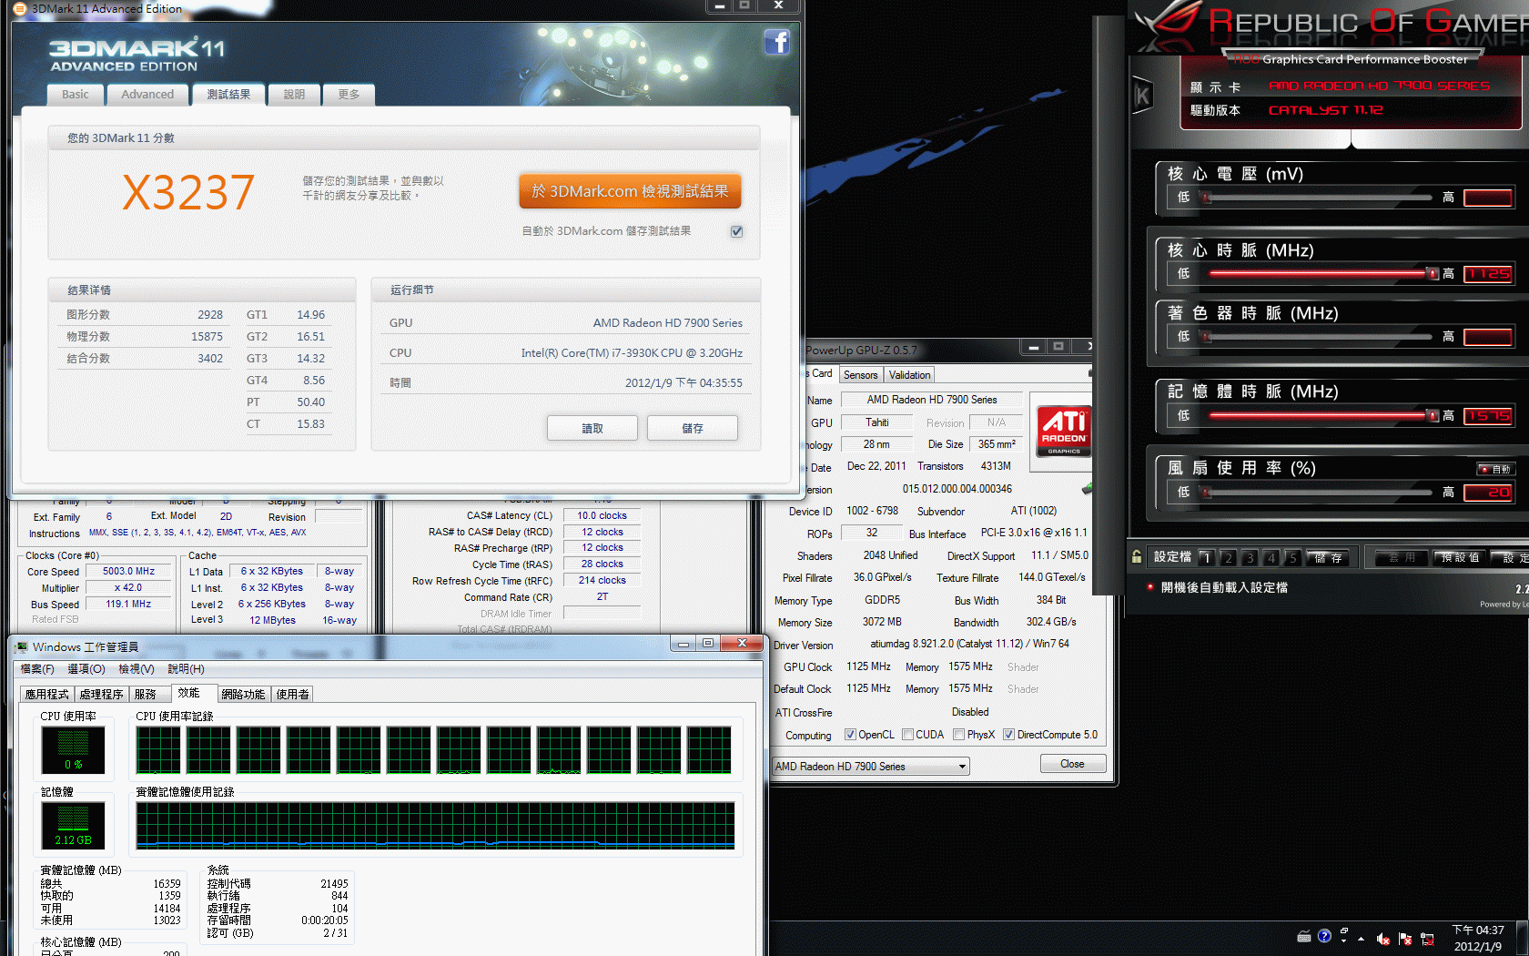The image size is (1529, 956).
Task: Open the 更多 tab in 3DMark
Action: (x=349, y=94)
